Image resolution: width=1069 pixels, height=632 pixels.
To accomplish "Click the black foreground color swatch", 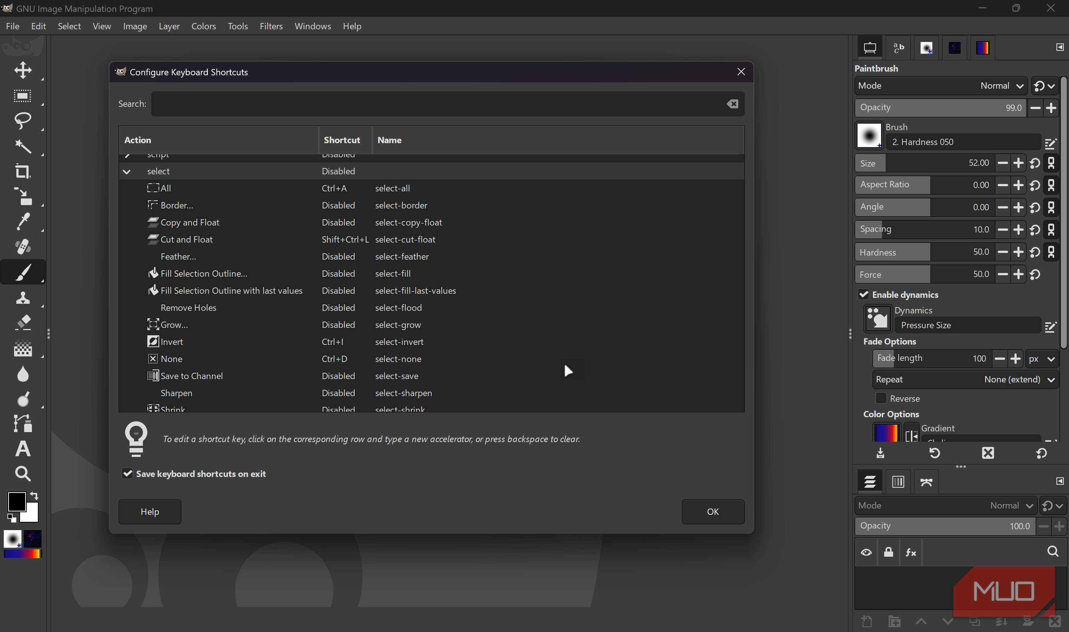I will (x=16, y=501).
